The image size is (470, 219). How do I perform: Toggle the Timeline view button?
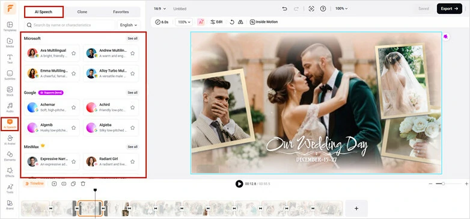[x=34, y=184]
